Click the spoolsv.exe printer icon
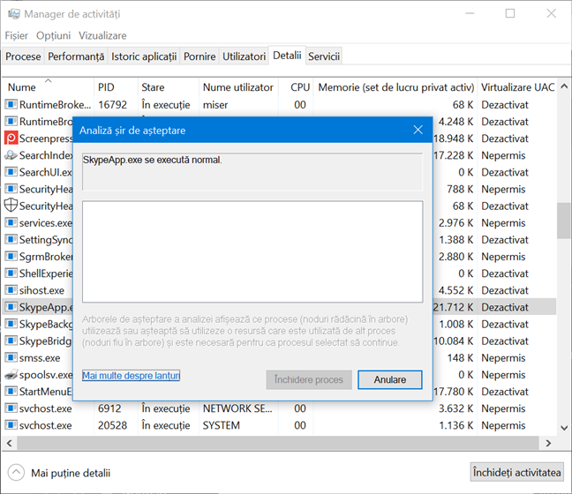572x494 pixels. pyautogui.click(x=11, y=374)
